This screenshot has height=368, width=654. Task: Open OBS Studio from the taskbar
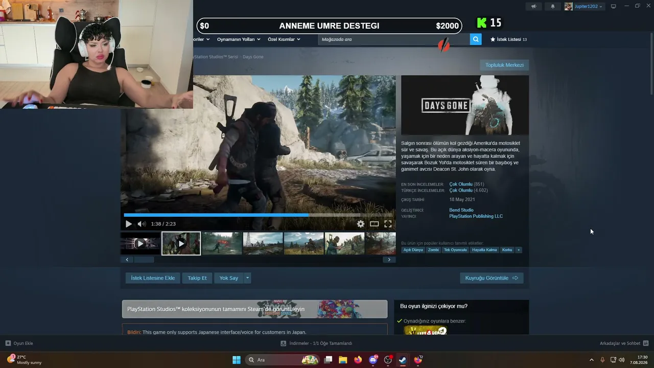[x=388, y=360]
